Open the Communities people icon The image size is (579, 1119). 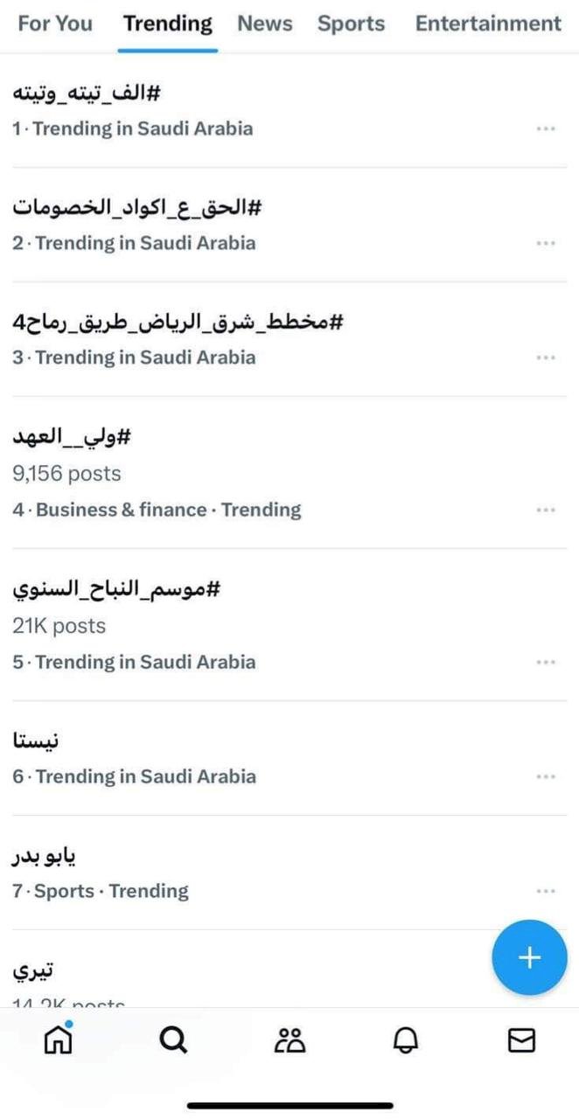[289, 1039]
